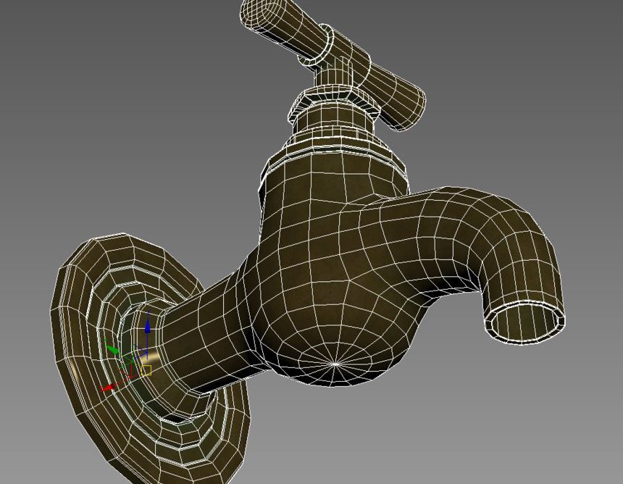Click the red X-axis gizmo arrow
623x484 pixels.
tap(109, 388)
